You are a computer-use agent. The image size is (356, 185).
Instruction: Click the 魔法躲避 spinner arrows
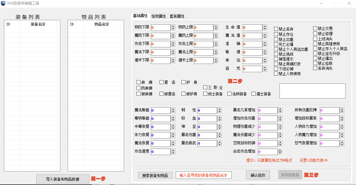point(173,110)
